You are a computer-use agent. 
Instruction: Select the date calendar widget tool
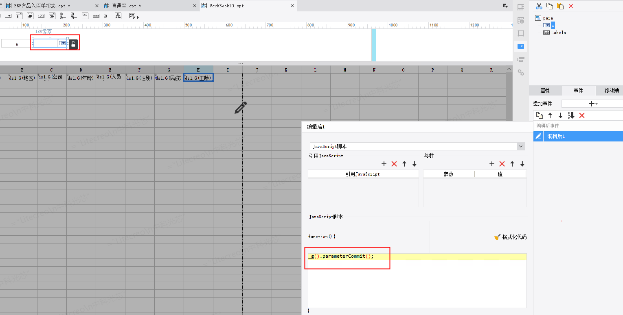(x=30, y=16)
